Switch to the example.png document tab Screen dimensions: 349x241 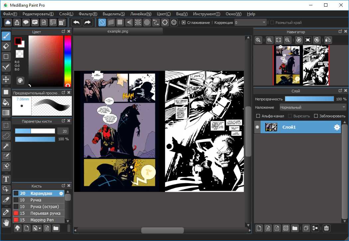[118, 31]
